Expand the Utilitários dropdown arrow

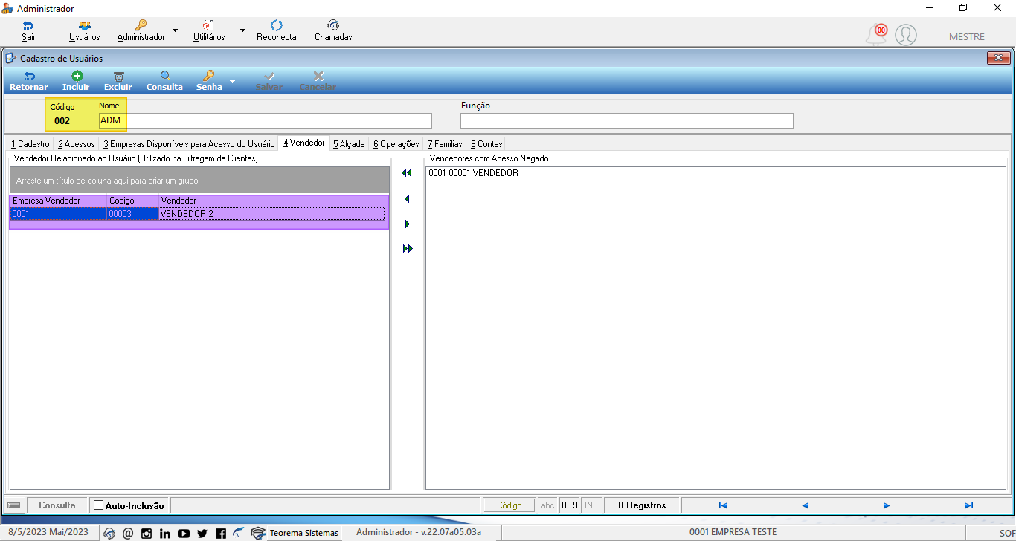pyautogui.click(x=242, y=30)
